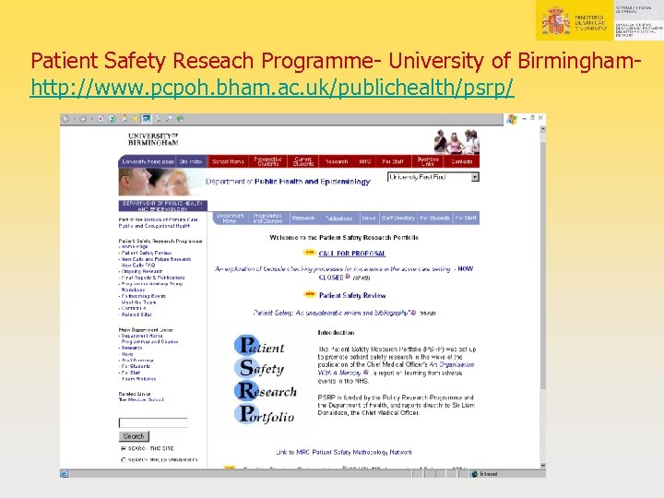
Task: Select the Search Whole University radio button
Action: (124, 460)
